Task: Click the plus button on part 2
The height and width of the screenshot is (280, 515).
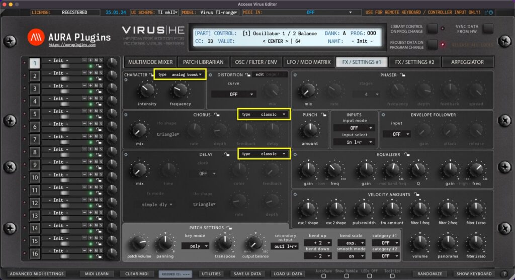Action: point(91,73)
